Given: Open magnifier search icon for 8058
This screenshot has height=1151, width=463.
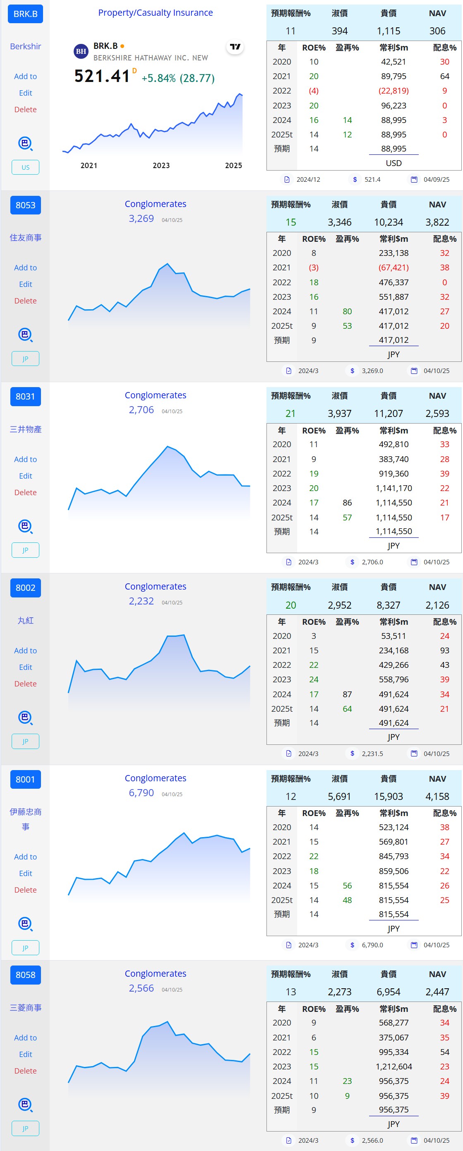Looking at the screenshot, I should pos(26,1105).
